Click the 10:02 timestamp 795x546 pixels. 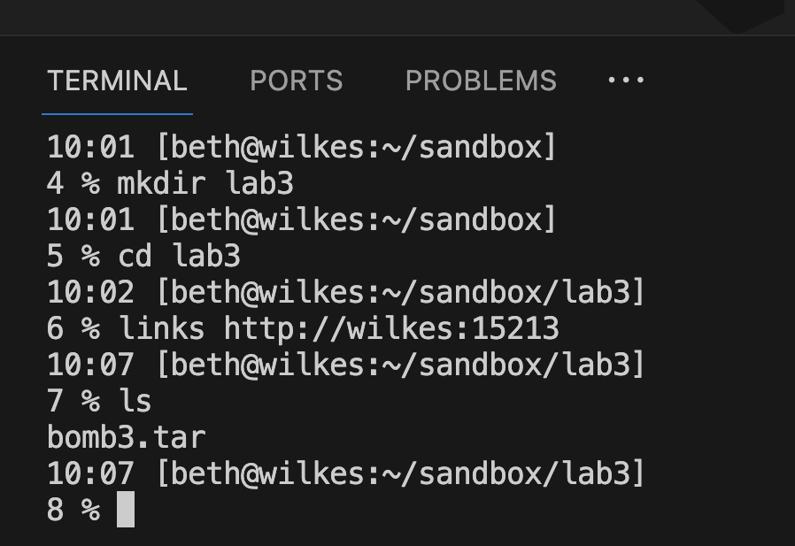tap(91, 293)
